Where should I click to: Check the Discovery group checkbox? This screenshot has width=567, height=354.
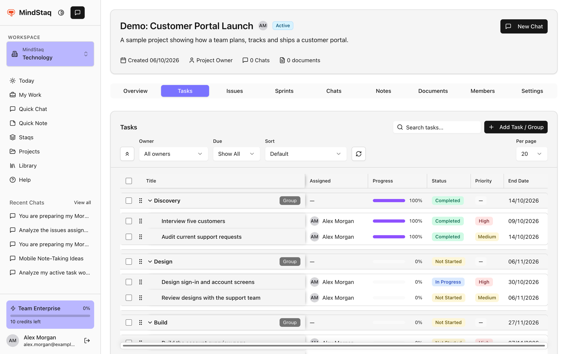[129, 200]
